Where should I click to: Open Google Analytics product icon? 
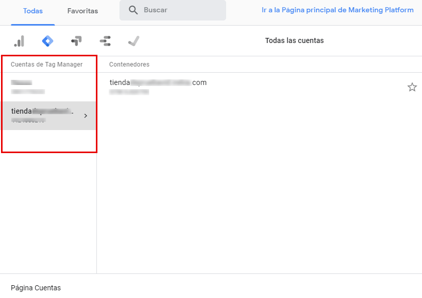pos(19,41)
